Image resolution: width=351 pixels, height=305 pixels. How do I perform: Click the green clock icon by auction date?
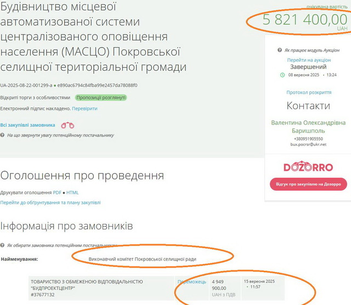pos(282,75)
